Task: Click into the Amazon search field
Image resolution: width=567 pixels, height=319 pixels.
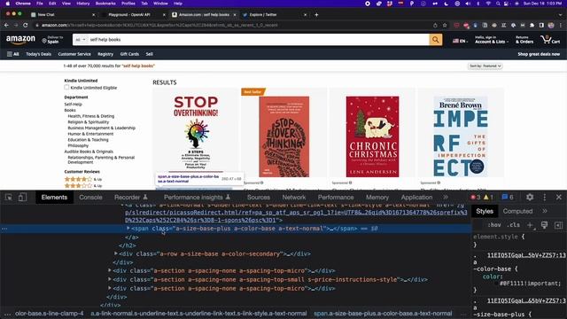Action: coord(258,39)
